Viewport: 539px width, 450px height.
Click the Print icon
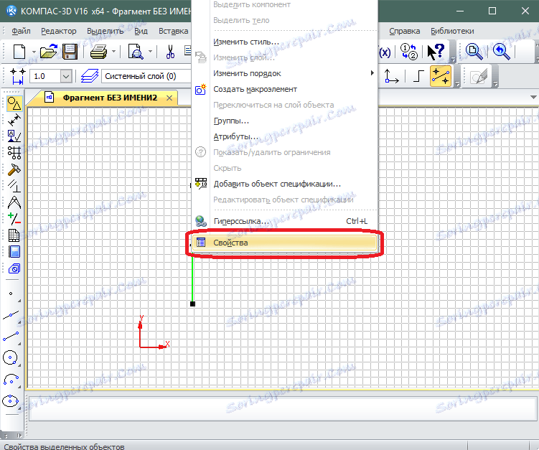coord(98,52)
